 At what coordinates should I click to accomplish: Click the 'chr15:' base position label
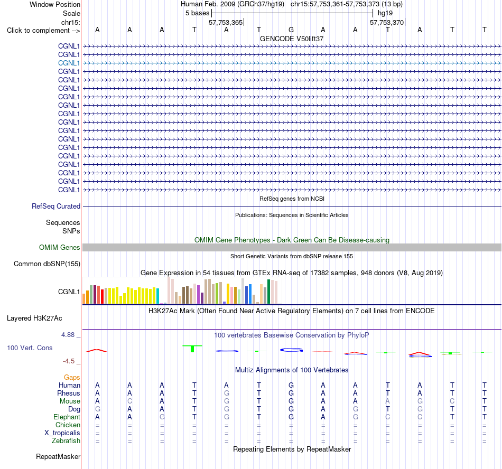[x=70, y=22]
